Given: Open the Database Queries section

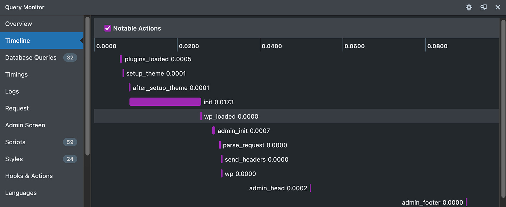Looking at the screenshot, I should 31,57.
